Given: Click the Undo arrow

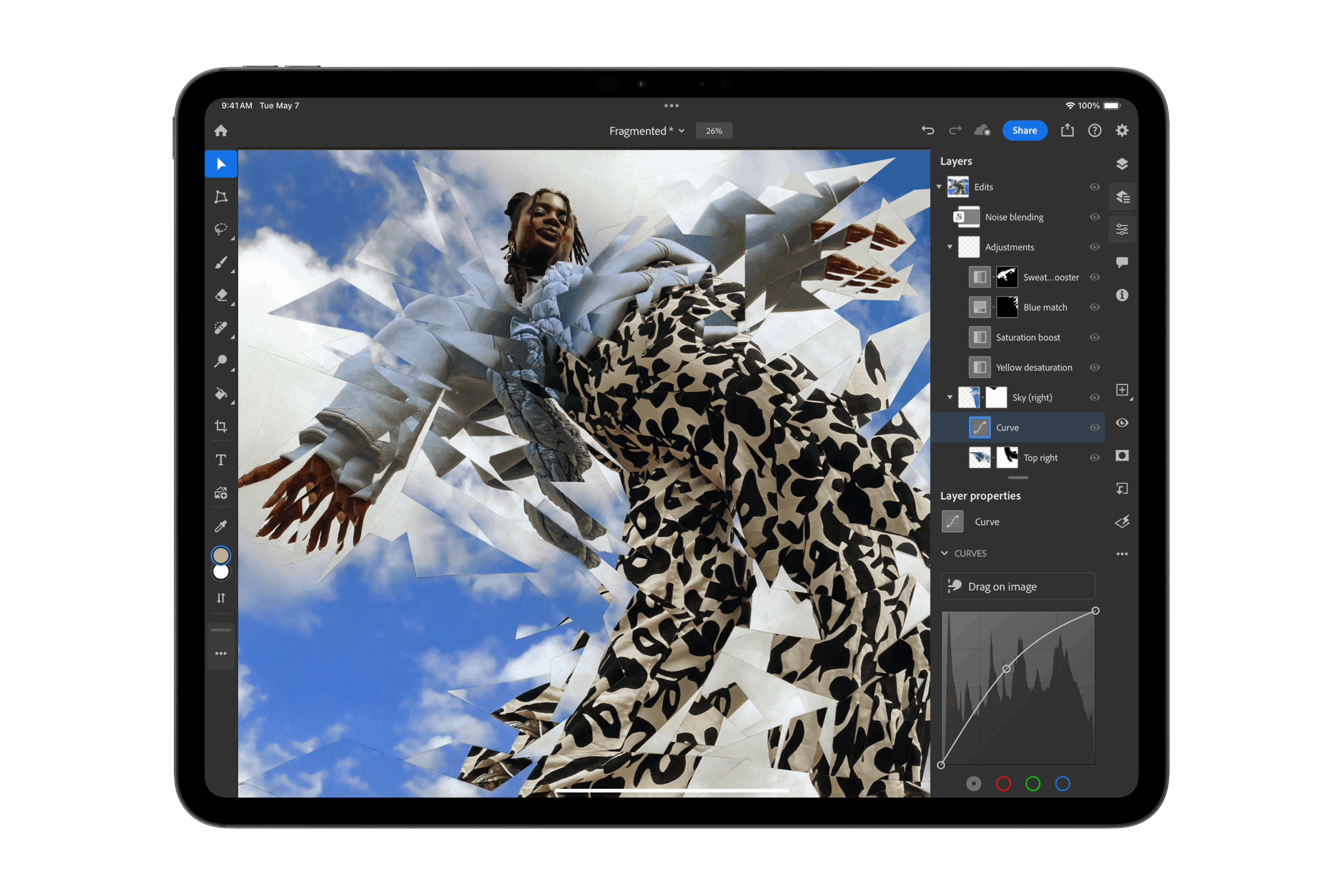Looking at the screenshot, I should [x=928, y=131].
